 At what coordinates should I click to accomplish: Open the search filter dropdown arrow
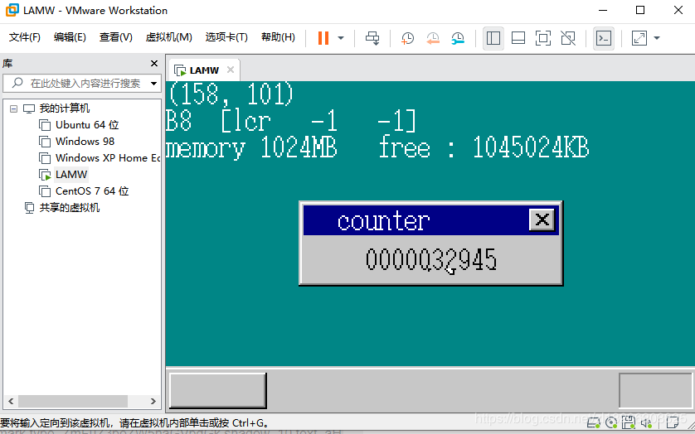click(153, 84)
